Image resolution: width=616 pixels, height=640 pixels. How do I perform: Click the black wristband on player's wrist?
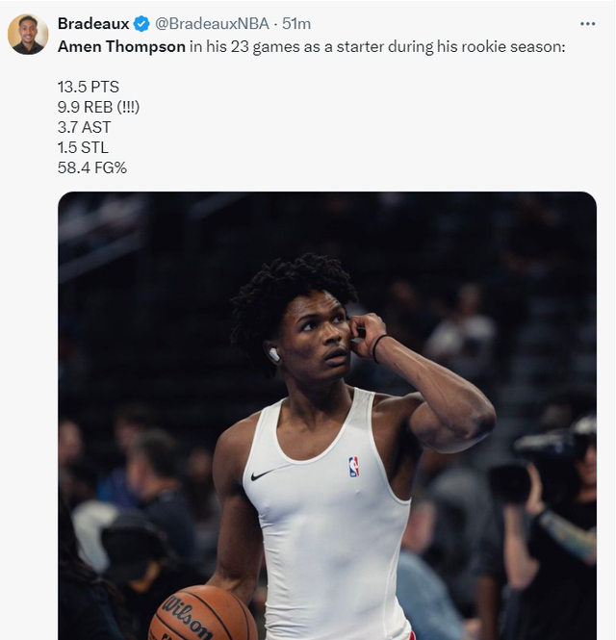click(379, 346)
